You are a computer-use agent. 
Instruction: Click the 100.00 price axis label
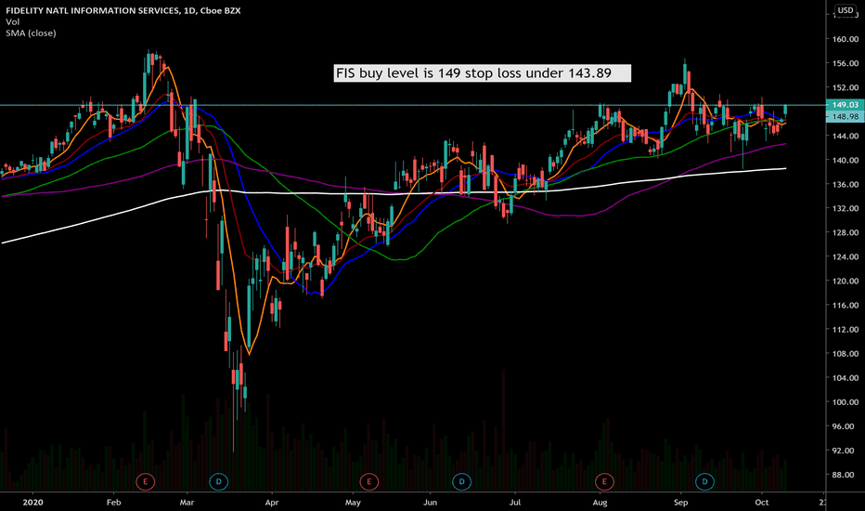pos(846,402)
